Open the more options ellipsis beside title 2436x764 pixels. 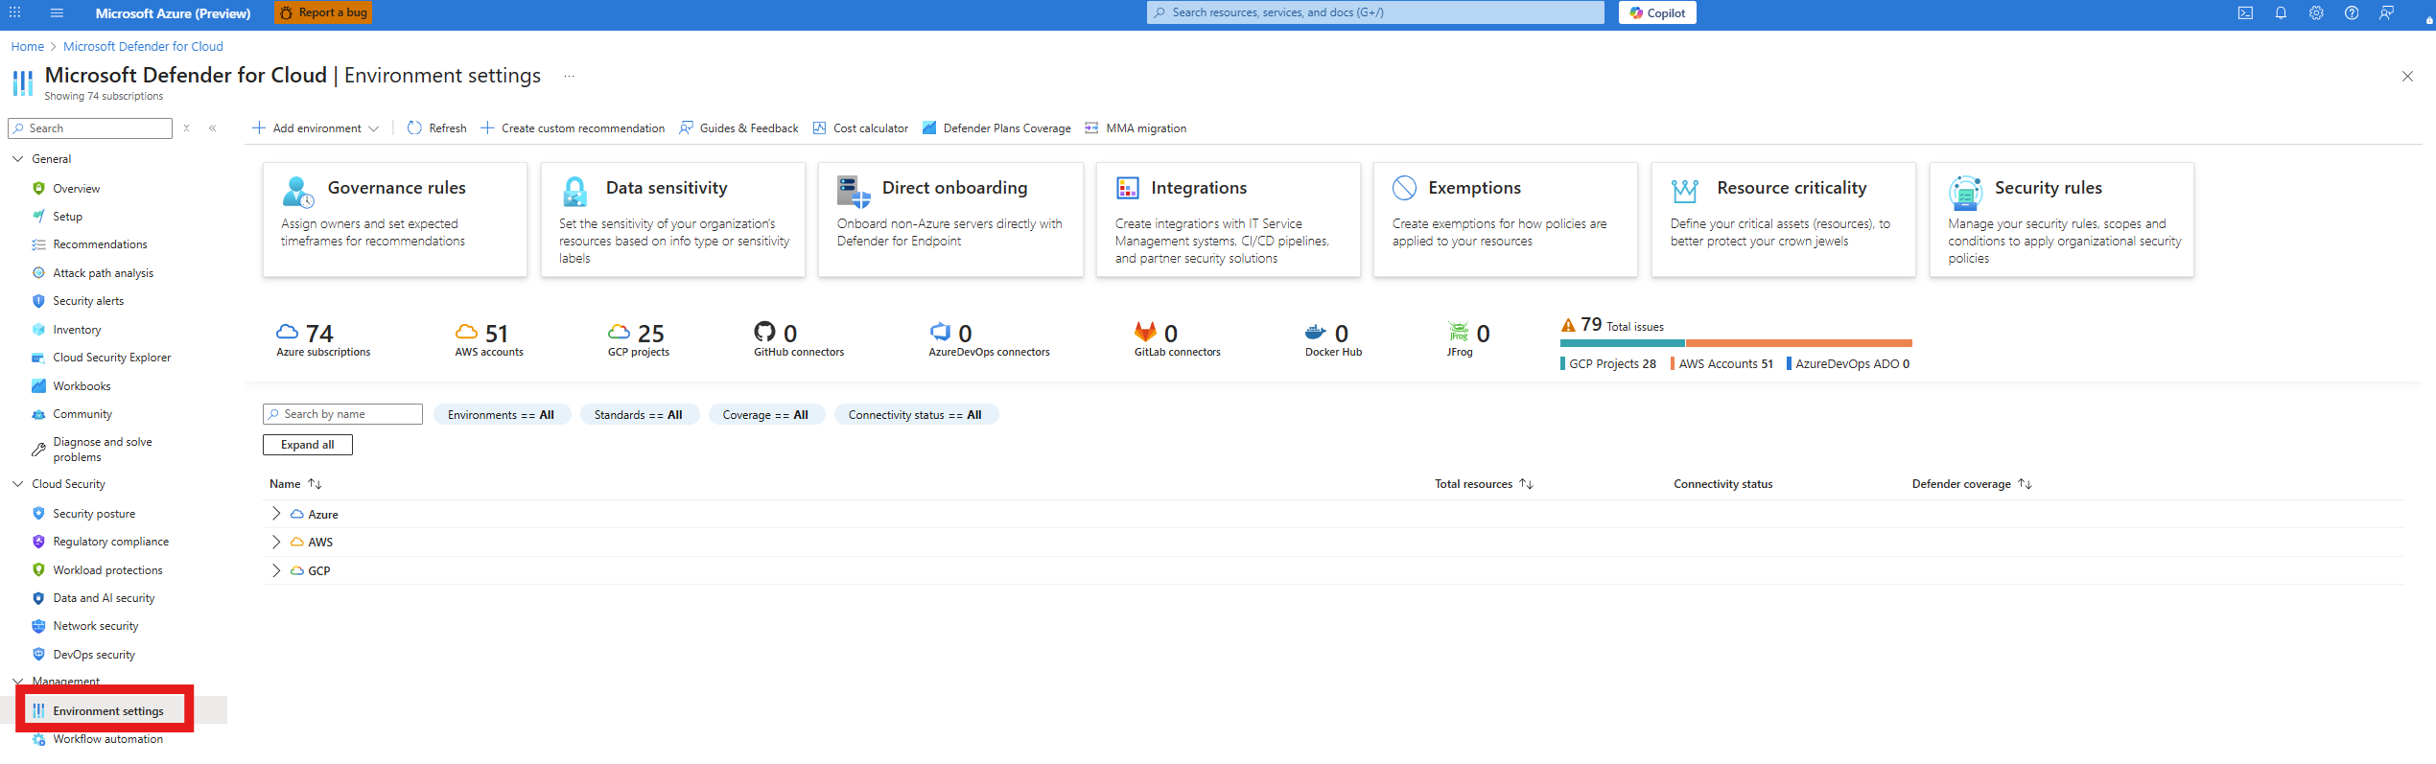(x=569, y=76)
